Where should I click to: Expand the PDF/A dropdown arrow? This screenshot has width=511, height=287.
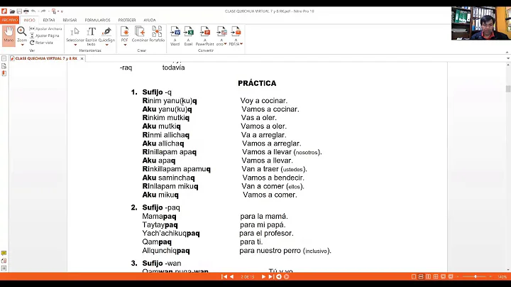(241, 44)
